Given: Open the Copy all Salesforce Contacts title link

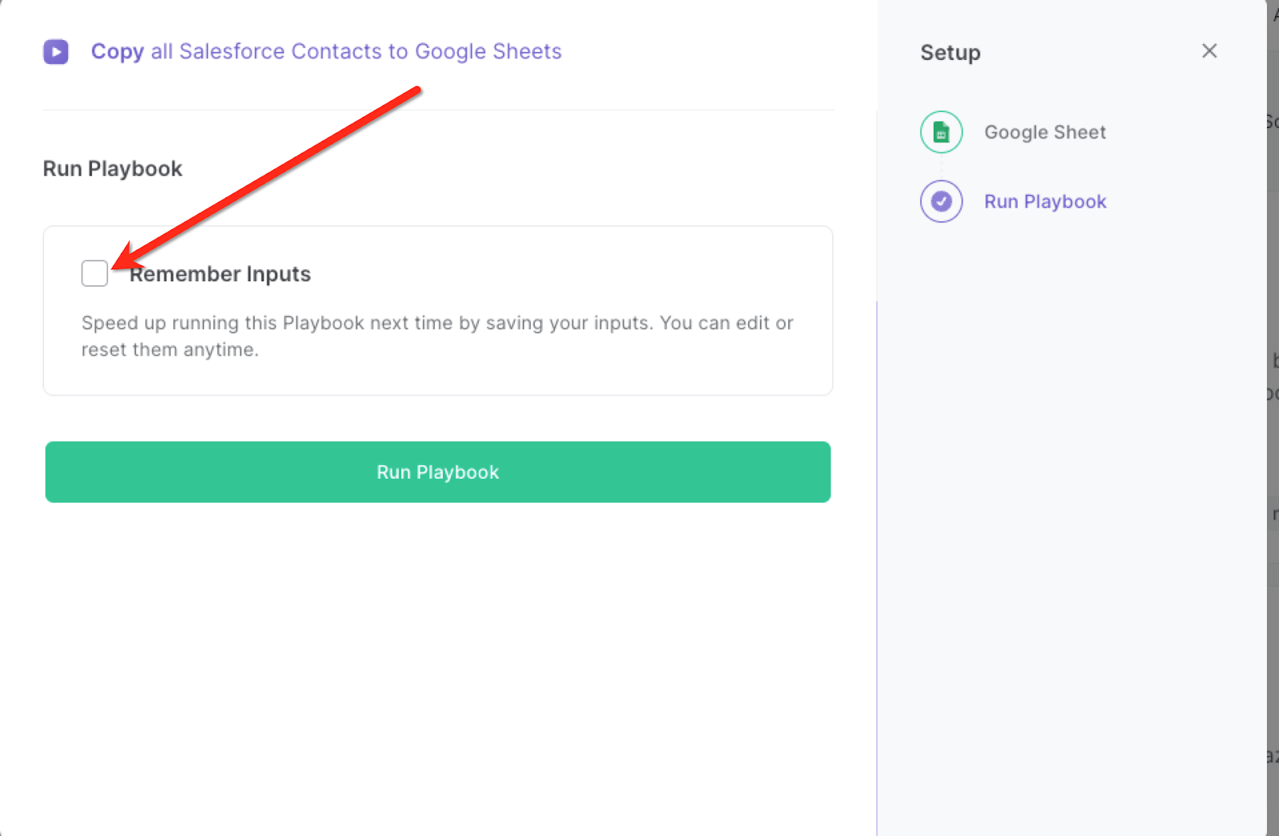Looking at the screenshot, I should pyautogui.click(x=326, y=51).
